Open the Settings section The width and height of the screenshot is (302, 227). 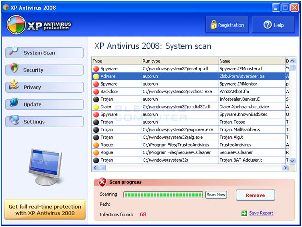44,122
